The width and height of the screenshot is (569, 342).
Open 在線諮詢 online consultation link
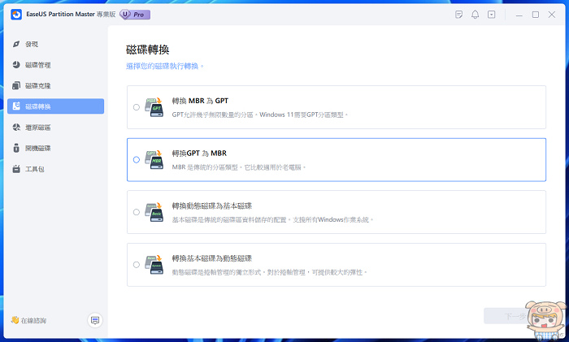point(28,320)
